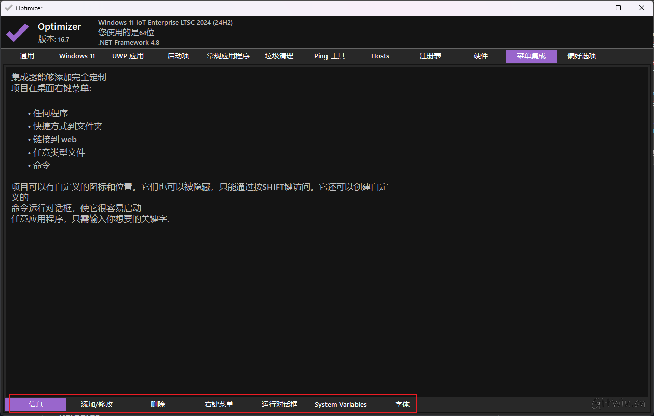Open the 右键菜单 sub-tab
This screenshot has height=416, width=654.
tap(219, 404)
